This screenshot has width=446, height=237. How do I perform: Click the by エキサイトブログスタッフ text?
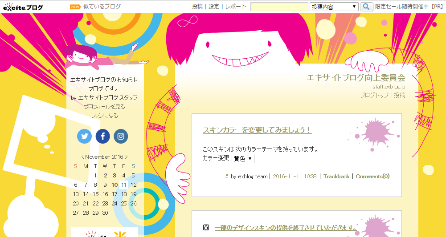(104, 98)
